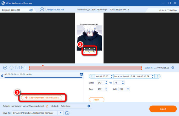Toggle the aspect ratio link icon
Image resolution: width=179 pixels, height=116 pixels.
pyautogui.click(x=111, y=83)
